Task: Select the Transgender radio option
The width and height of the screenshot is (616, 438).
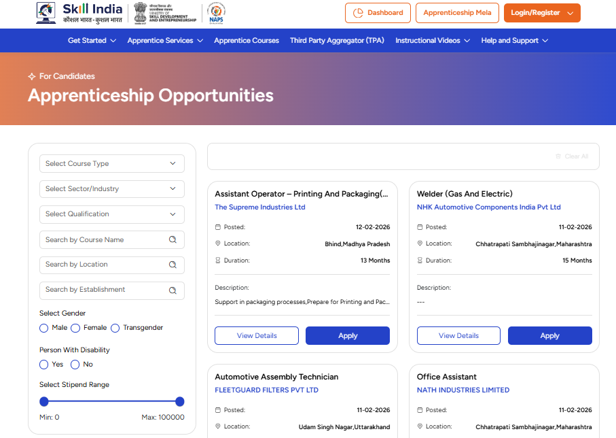Action: (115, 328)
